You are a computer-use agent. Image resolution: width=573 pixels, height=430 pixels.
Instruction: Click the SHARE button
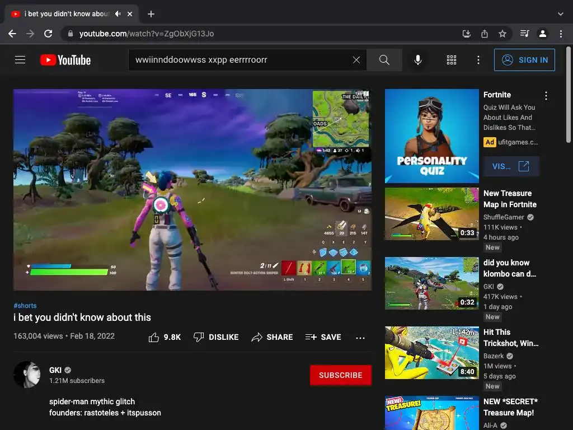273,337
